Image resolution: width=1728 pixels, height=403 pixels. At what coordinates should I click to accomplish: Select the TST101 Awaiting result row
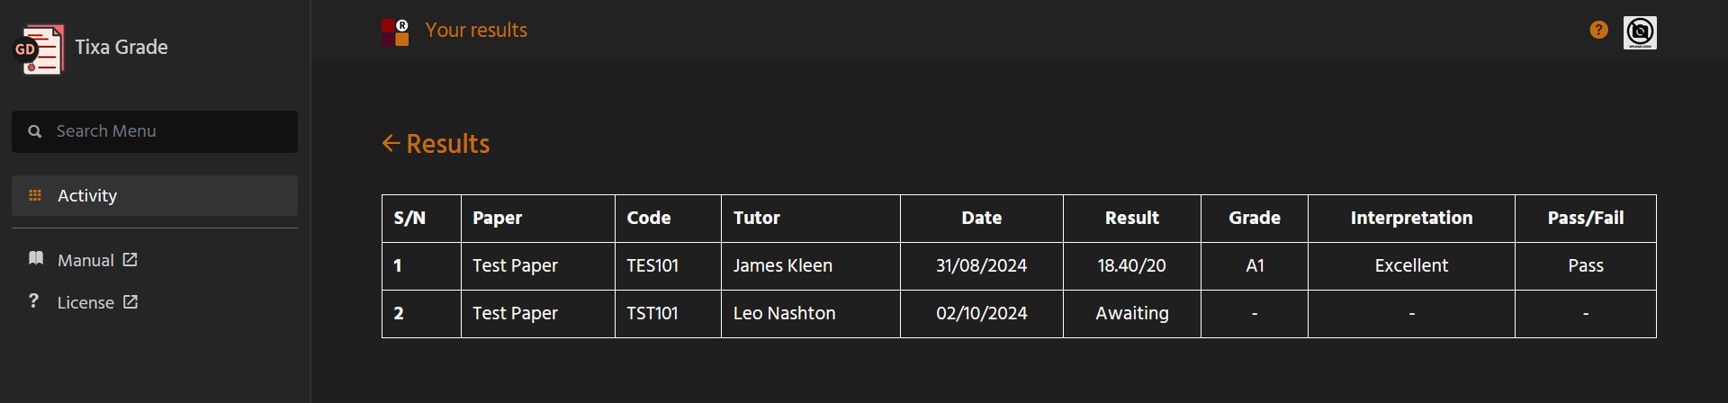1019,314
